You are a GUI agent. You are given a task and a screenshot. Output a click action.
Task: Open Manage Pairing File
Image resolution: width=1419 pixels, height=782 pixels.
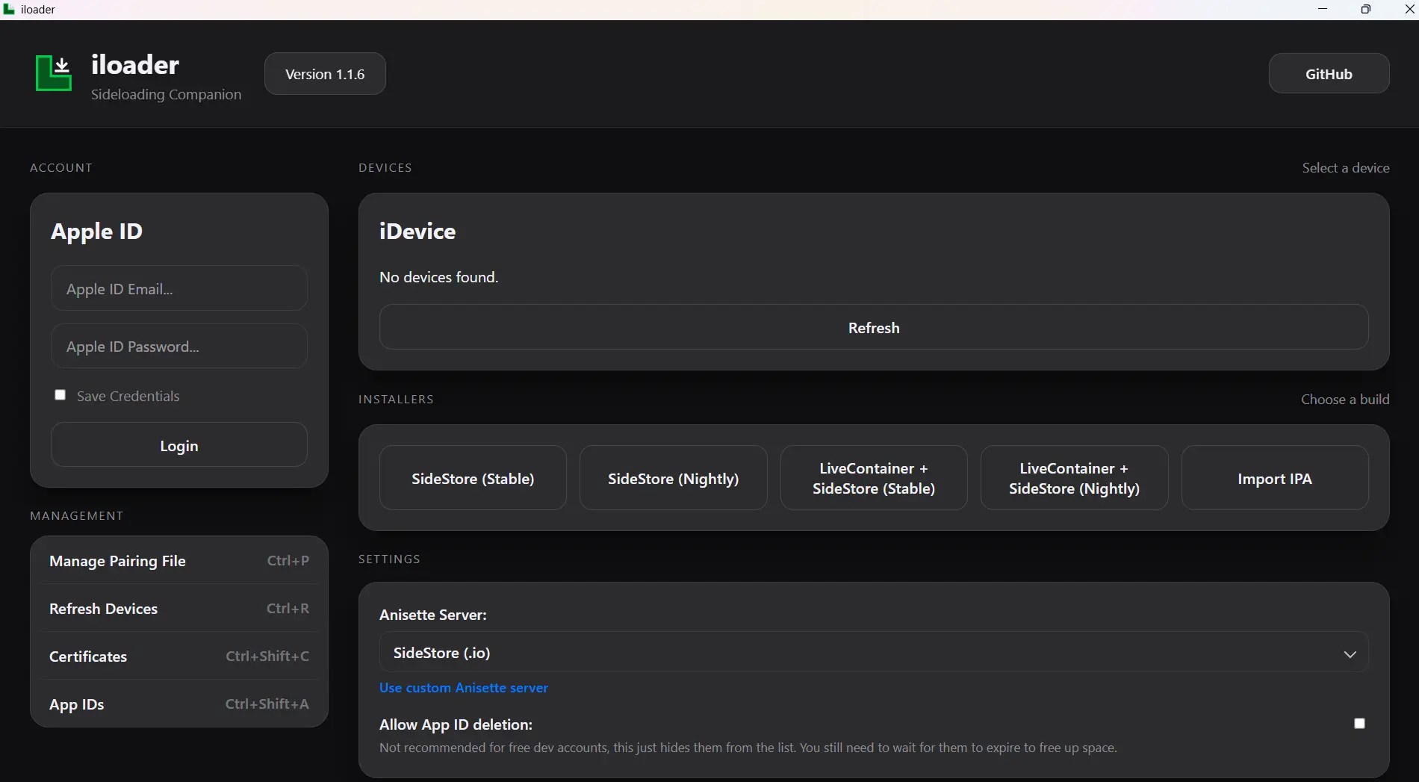click(x=179, y=560)
